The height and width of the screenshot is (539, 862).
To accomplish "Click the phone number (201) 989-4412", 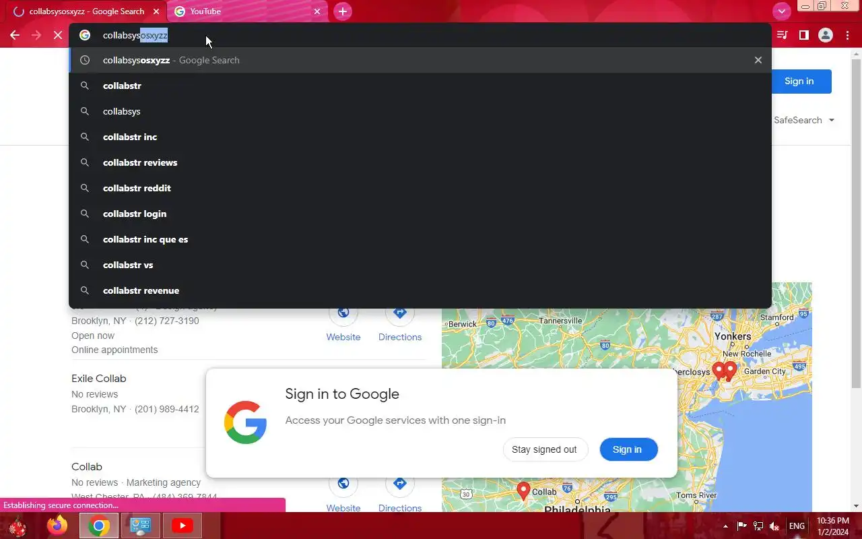I will coord(167,409).
